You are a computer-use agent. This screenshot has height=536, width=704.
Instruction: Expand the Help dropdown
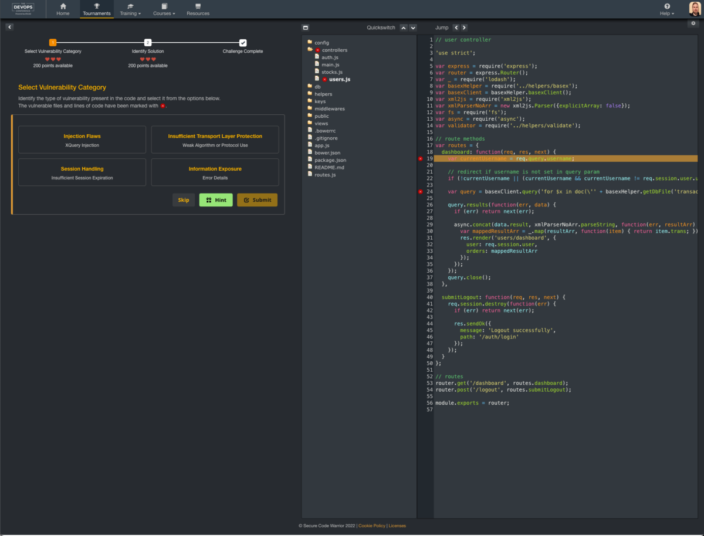pos(666,12)
